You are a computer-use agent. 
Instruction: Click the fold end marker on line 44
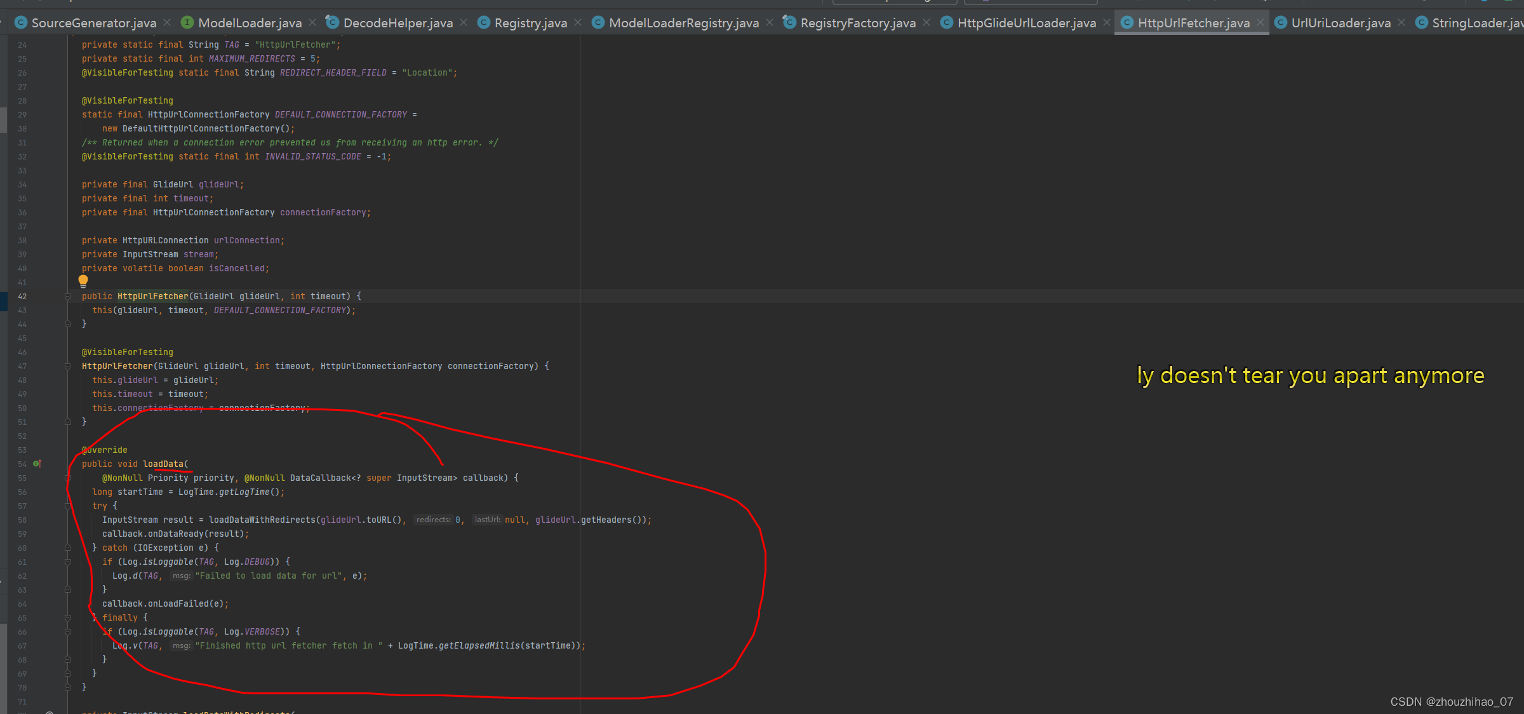pyautogui.click(x=67, y=324)
